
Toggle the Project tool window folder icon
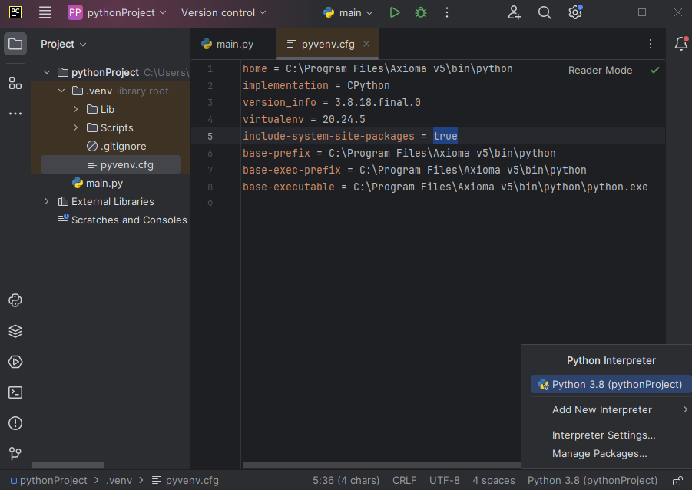(x=15, y=44)
